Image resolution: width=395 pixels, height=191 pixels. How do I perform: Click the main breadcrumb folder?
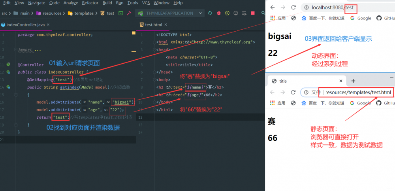[x=22, y=13]
